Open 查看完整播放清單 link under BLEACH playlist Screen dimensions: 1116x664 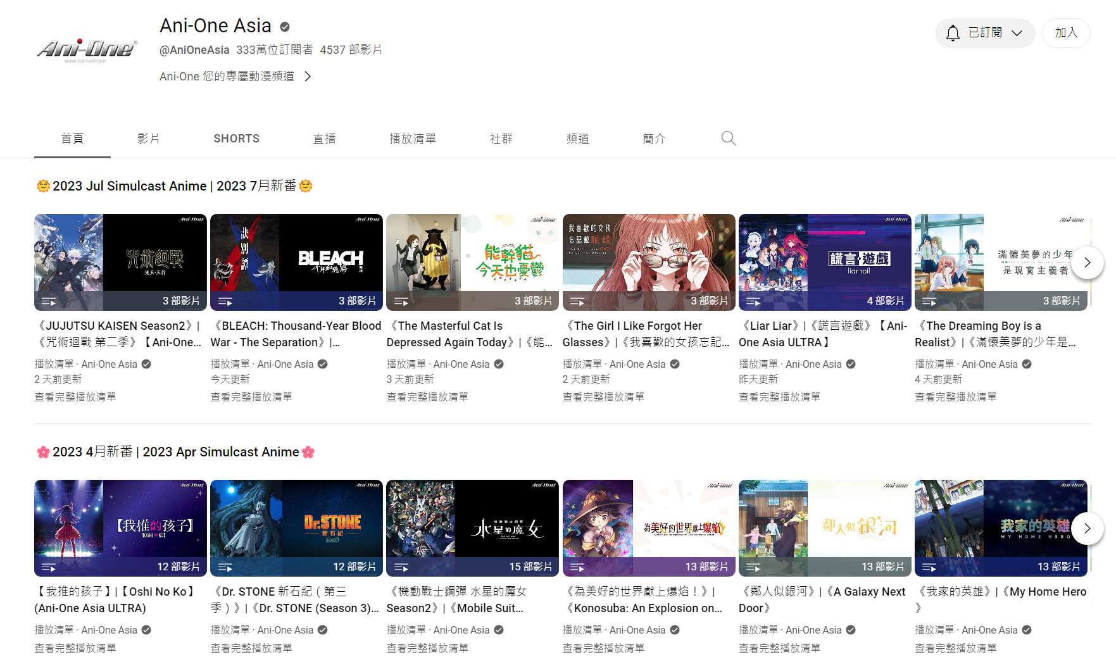coord(251,397)
